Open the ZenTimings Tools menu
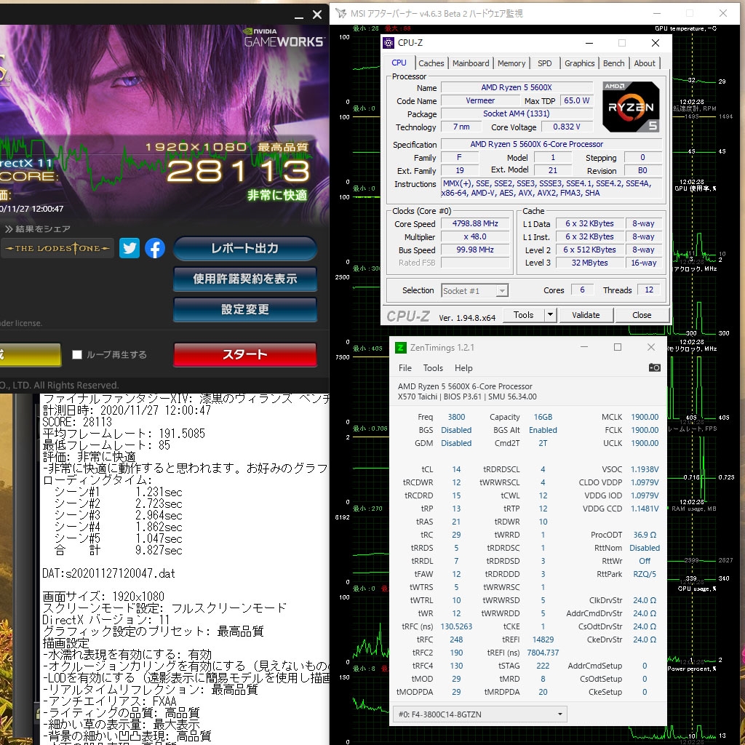The height and width of the screenshot is (745, 745). coord(433,368)
